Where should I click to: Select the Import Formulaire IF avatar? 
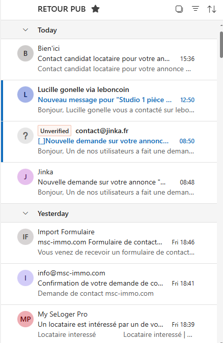(25, 237)
